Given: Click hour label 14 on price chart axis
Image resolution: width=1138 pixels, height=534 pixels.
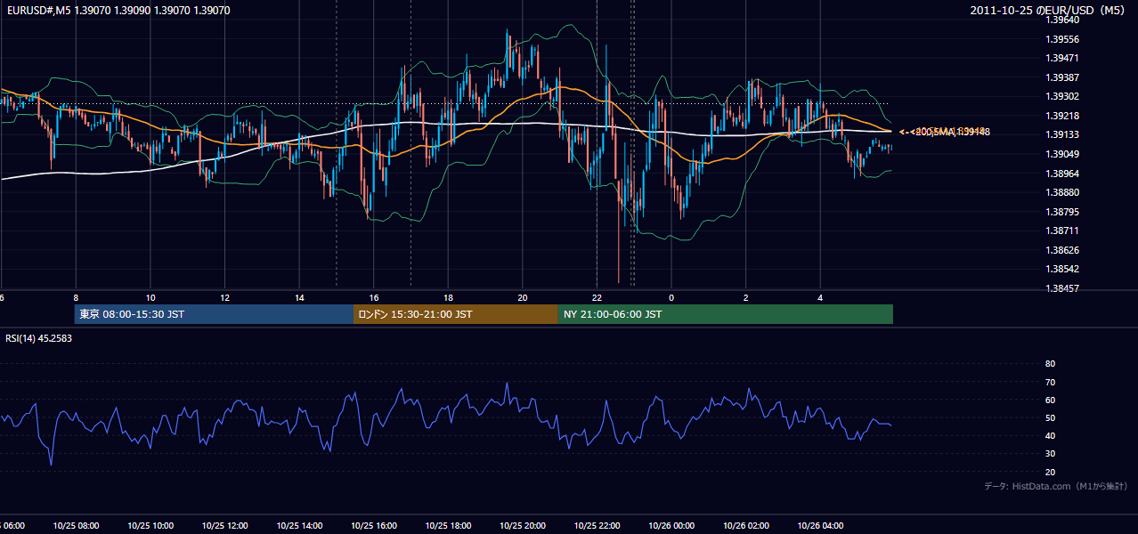Looking at the screenshot, I should tap(300, 298).
